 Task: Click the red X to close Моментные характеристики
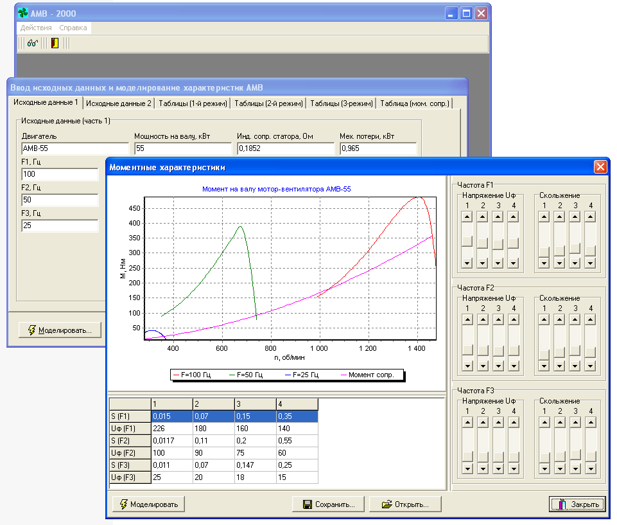[x=600, y=168]
